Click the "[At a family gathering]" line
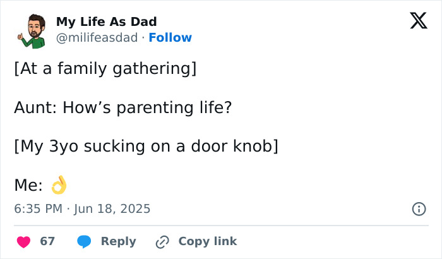Screen dimensions: 442x259 (105, 68)
